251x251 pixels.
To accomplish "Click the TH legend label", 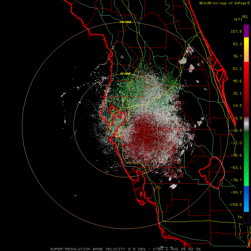I will [240, 217].
